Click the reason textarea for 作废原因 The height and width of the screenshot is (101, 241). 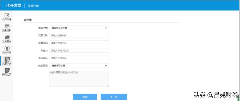(x=79, y=79)
